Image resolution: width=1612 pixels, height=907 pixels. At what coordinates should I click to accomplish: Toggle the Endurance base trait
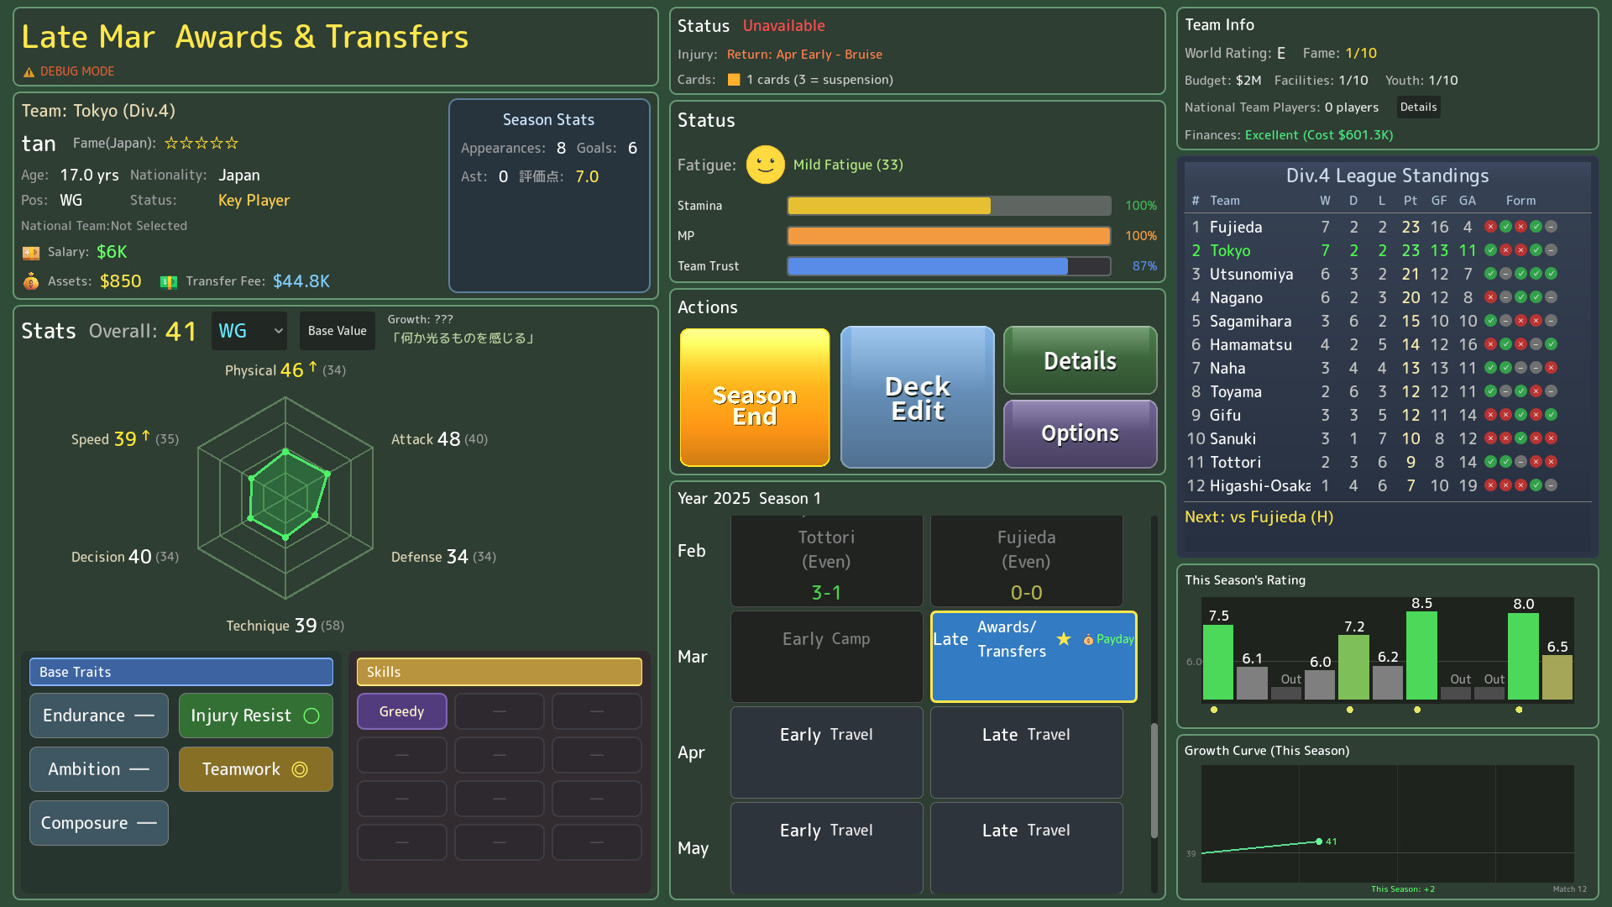pyautogui.click(x=98, y=715)
